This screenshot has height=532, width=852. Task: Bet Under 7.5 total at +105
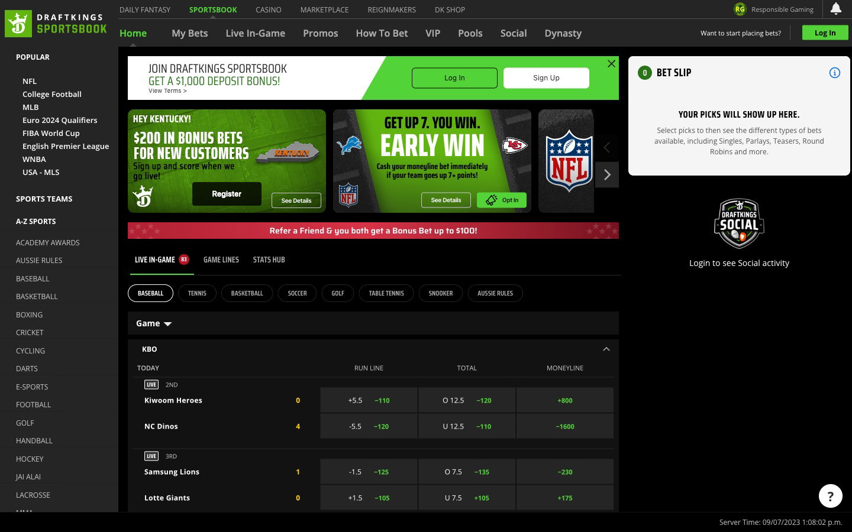coord(467,498)
